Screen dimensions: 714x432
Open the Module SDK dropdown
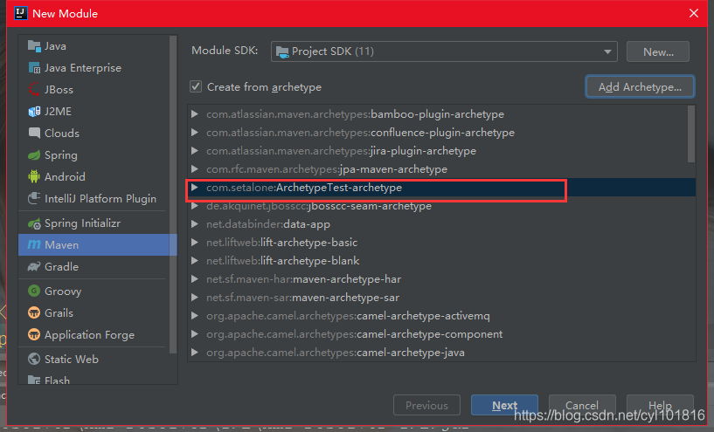point(444,51)
